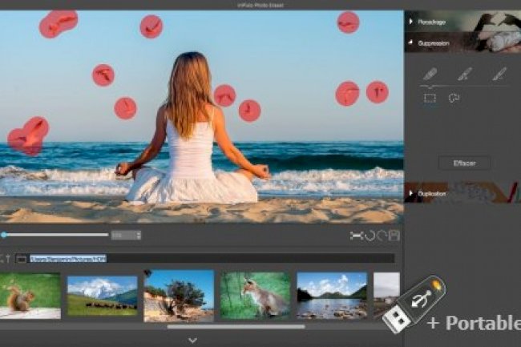Click the undo arrow icon

point(370,236)
